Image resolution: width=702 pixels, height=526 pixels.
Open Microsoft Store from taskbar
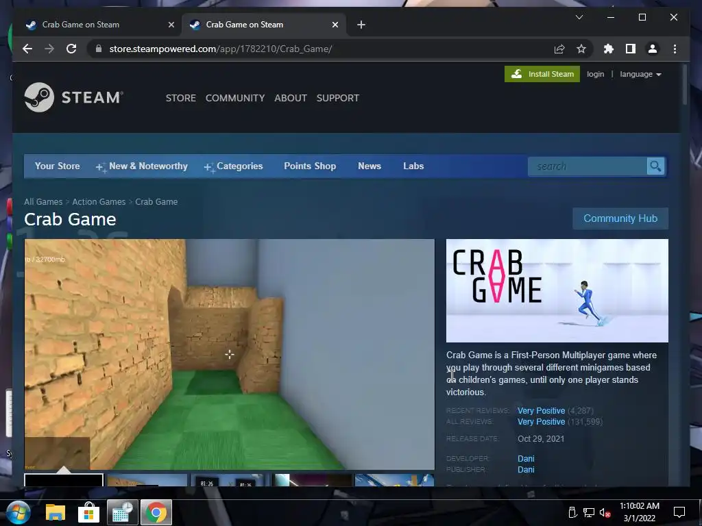click(88, 512)
